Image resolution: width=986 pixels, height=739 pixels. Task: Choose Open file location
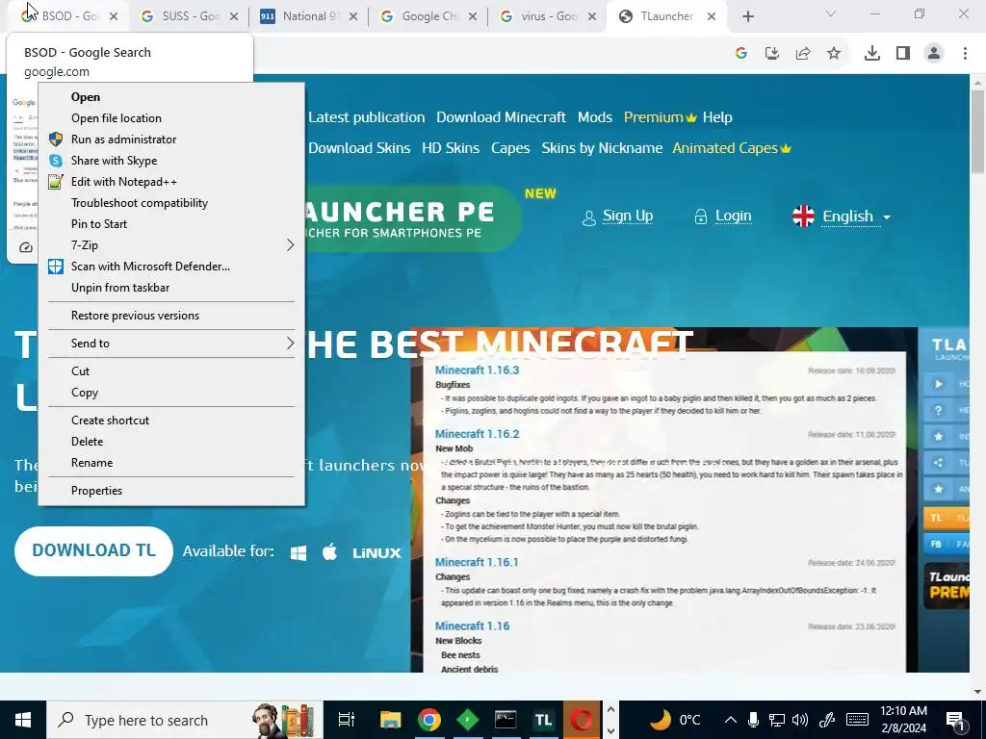click(x=117, y=118)
